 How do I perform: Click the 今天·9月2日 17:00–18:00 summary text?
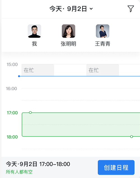tap(38, 164)
